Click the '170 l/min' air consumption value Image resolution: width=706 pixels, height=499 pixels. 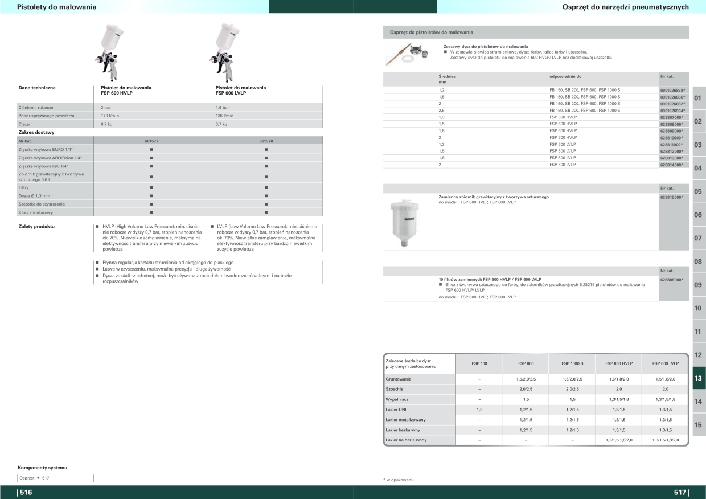[109, 116]
